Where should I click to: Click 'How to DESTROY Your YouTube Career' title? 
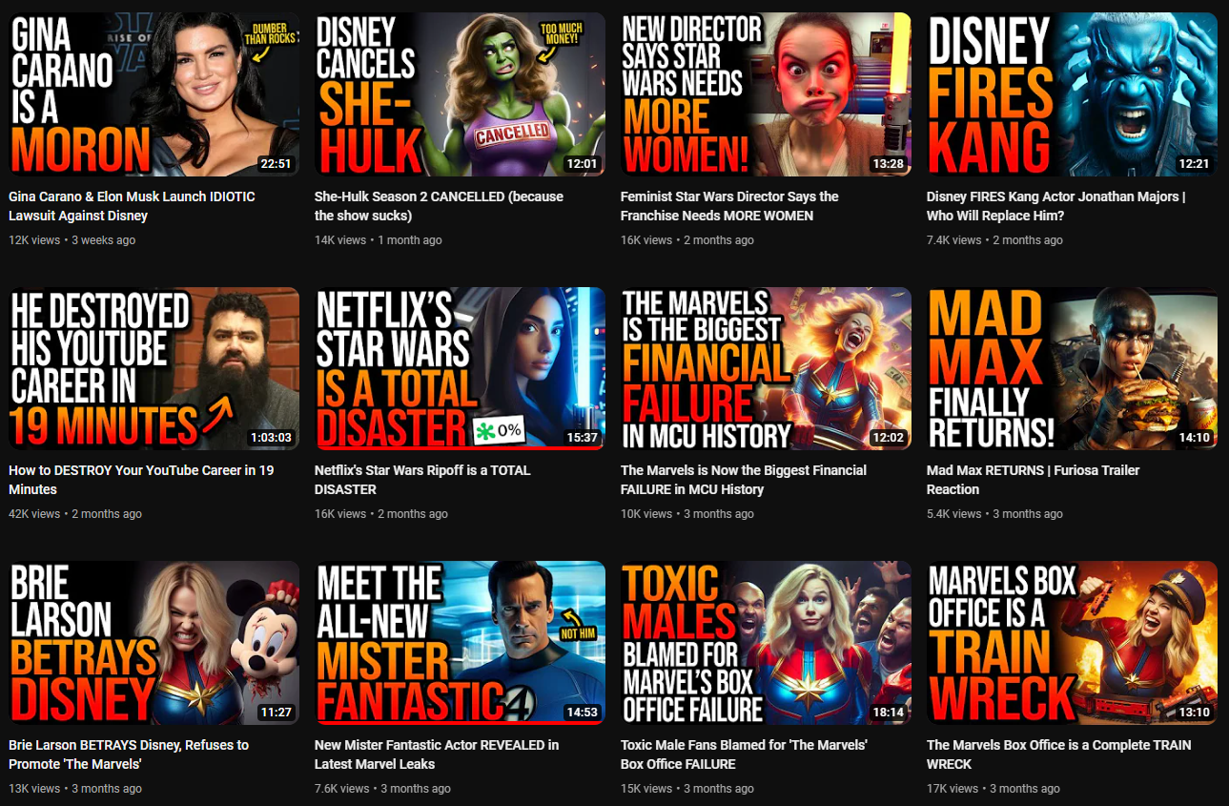[x=141, y=480]
